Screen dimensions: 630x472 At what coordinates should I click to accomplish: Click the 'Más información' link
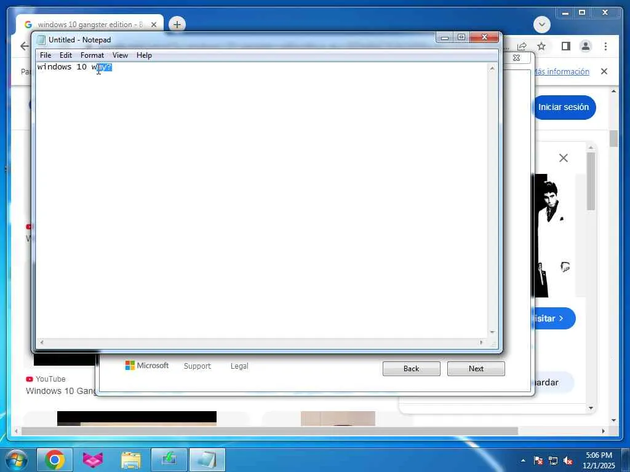click(561, 71)
